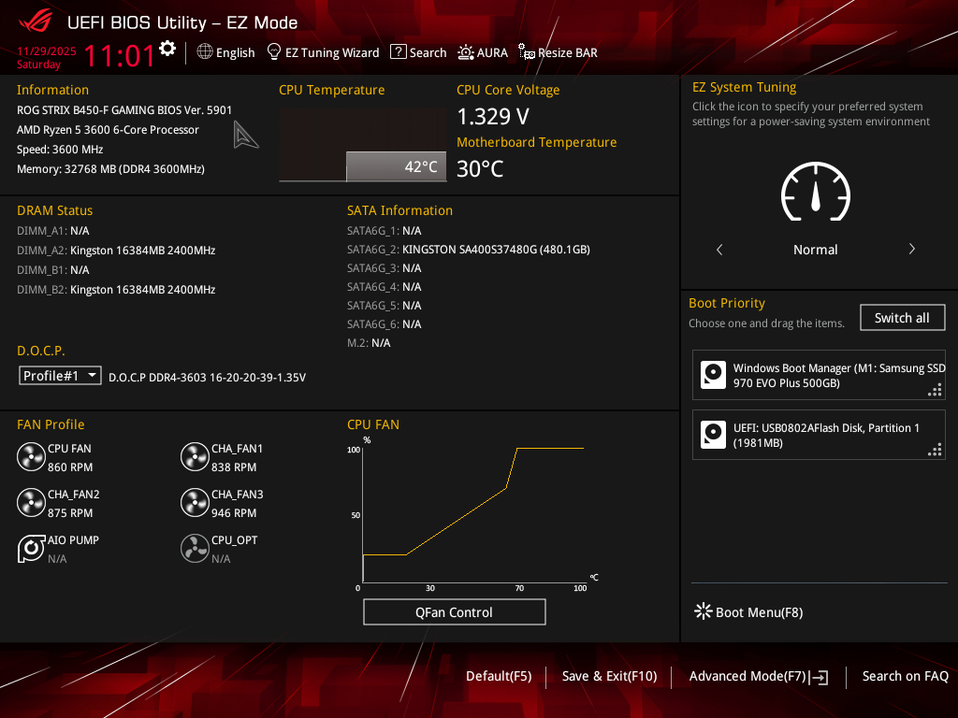Select previous tuning mode with left chevron
Image resolution: width=958 pixels, height=718 pixels.
pos(719,250)
